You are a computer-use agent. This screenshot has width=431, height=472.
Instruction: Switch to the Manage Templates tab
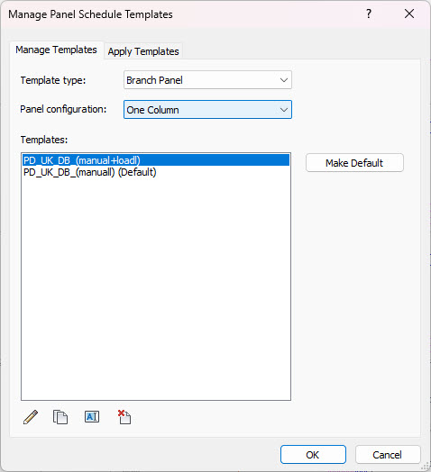pos(57,50)
